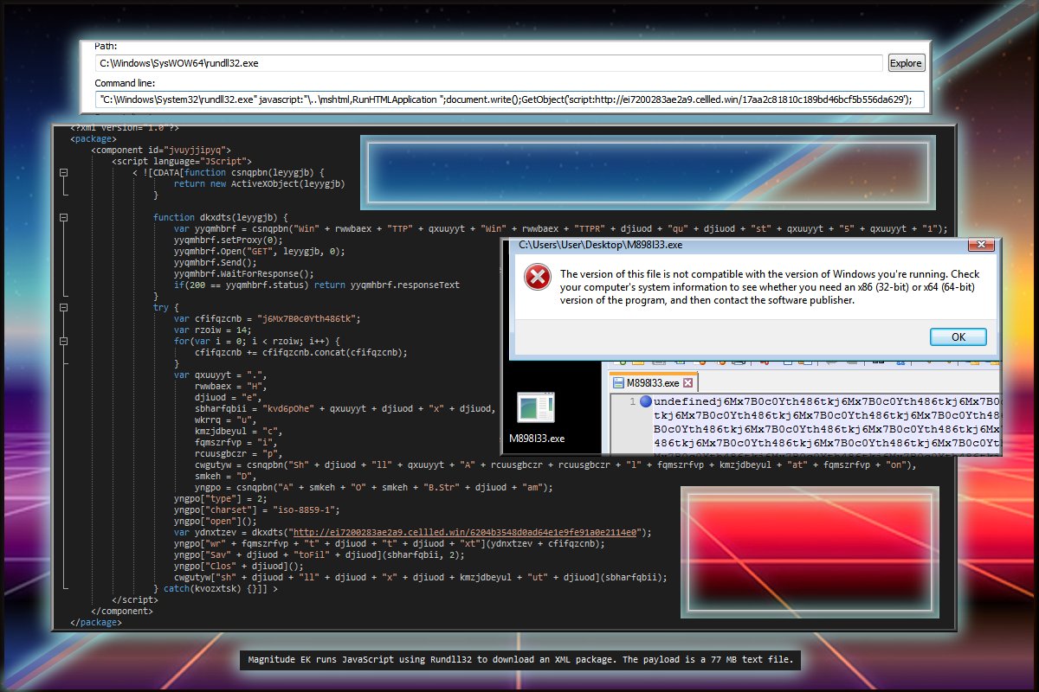Click into the Path input field
This screenshot has height=692, width=1039.
(487, 63)
